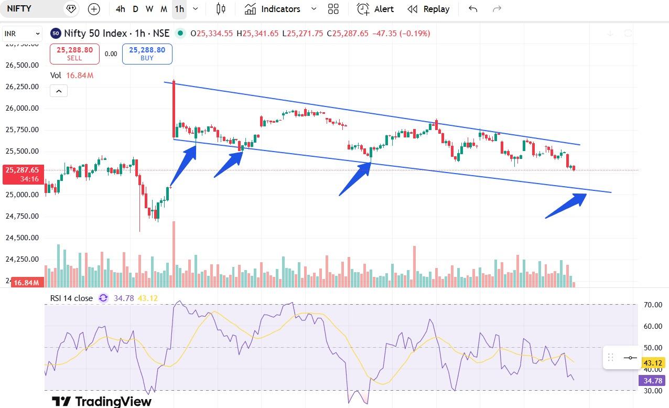
Task: Click the Nifty 50 Index 1h NSE title
Action: point(116,34)
